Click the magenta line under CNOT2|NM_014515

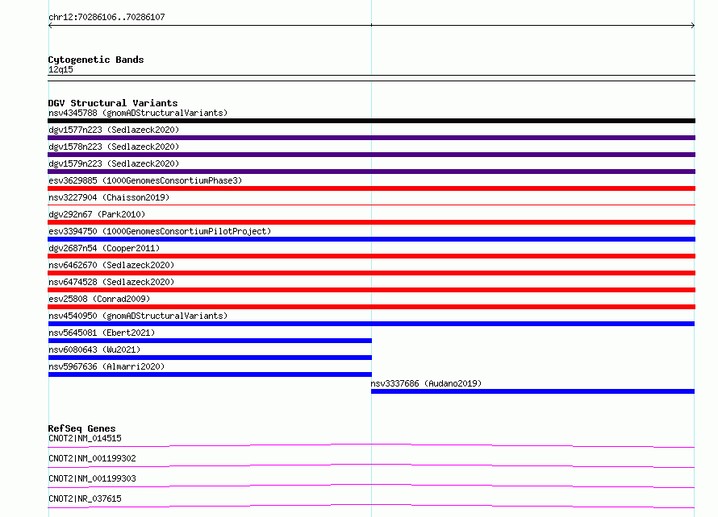coord(371,445)
